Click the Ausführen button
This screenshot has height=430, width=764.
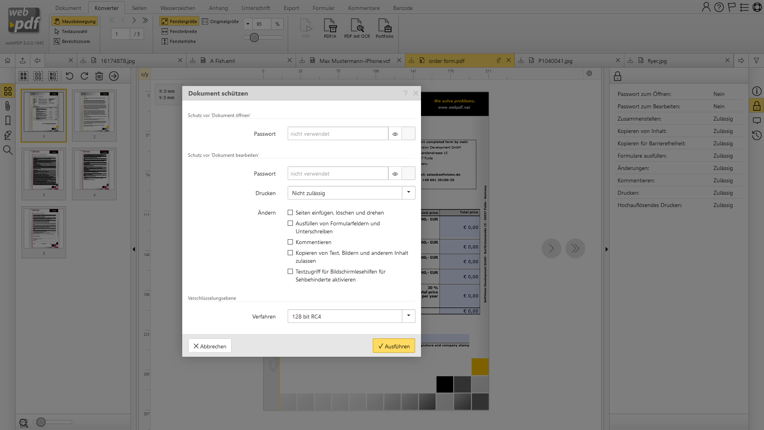click(x=394, y=346)
